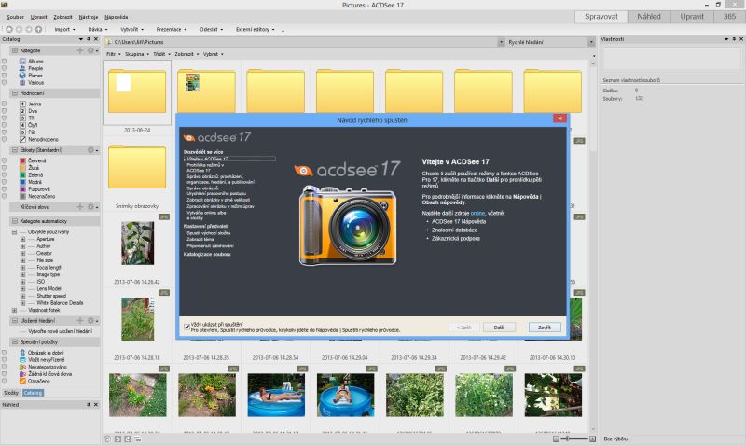Select the Various category icon
Screen dimensions: 746x446
tap(22, 82)
